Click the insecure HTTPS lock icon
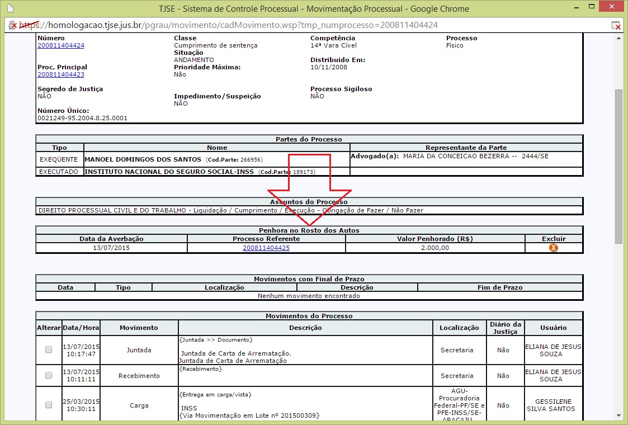 (12, 25)
